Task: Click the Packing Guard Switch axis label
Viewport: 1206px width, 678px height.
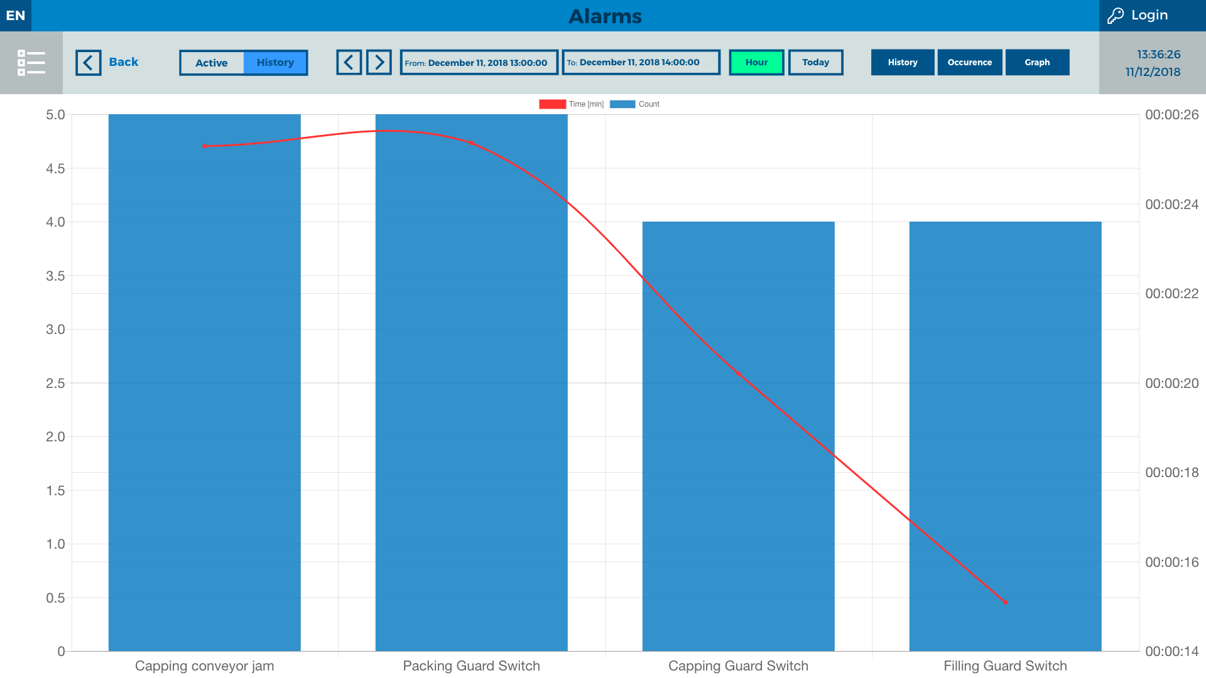Action: [x=472, y=666]
